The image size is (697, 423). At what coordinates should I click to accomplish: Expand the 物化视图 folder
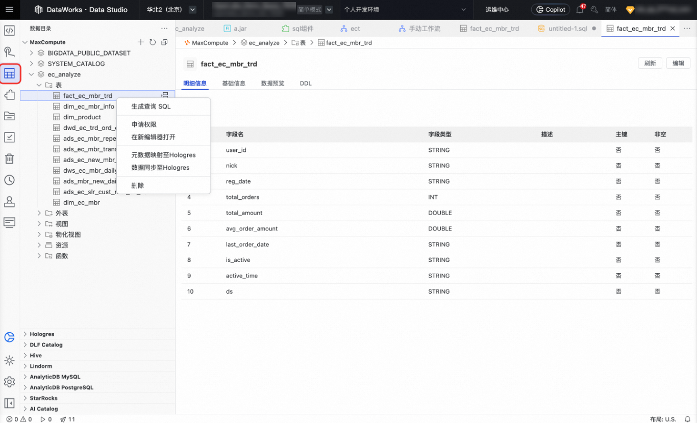pos(39,234)
